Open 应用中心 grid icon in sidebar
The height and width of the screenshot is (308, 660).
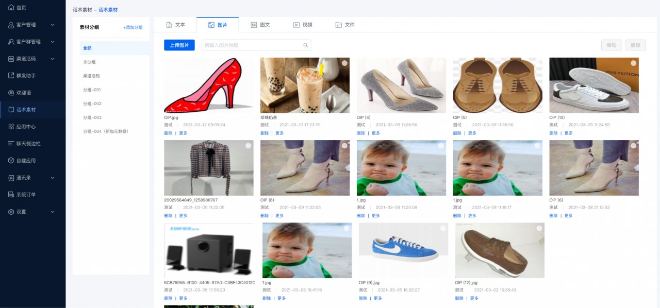[11, 127]
